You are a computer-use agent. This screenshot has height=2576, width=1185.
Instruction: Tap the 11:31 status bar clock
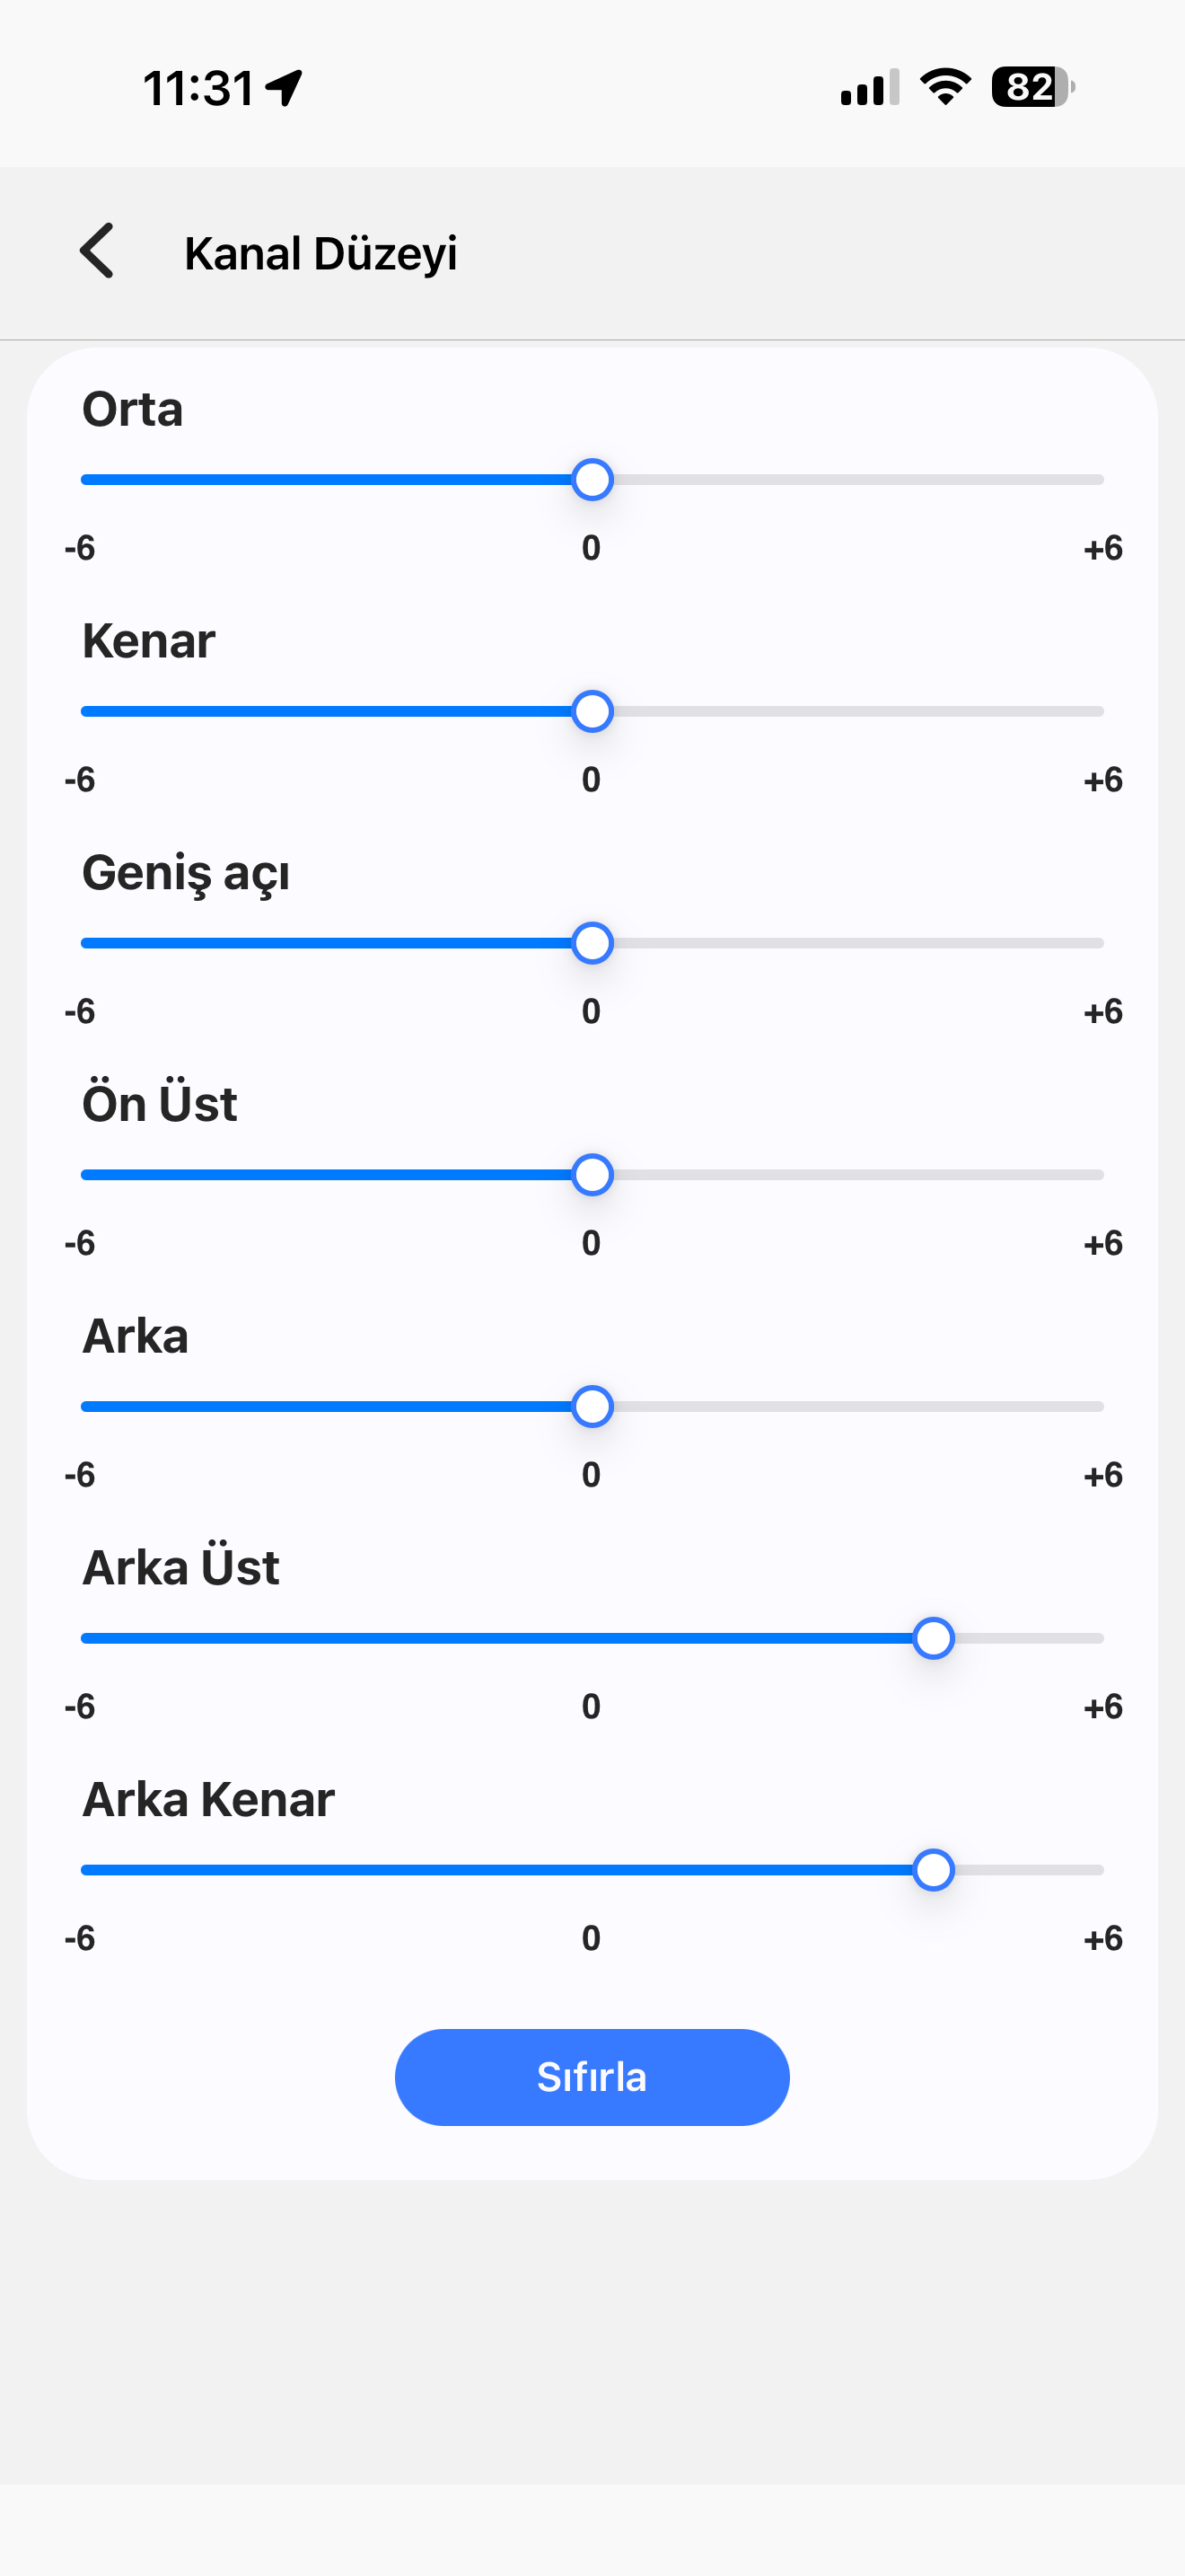click(x=198, y=88)
